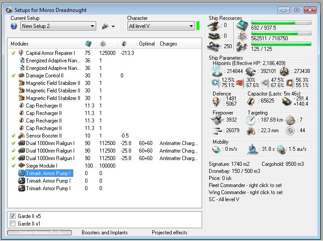Click the powergrid resource icon in Ship Resources
The height and width of the screenshot is (241, 323).
pyautogui.click(x=242, y=36)
